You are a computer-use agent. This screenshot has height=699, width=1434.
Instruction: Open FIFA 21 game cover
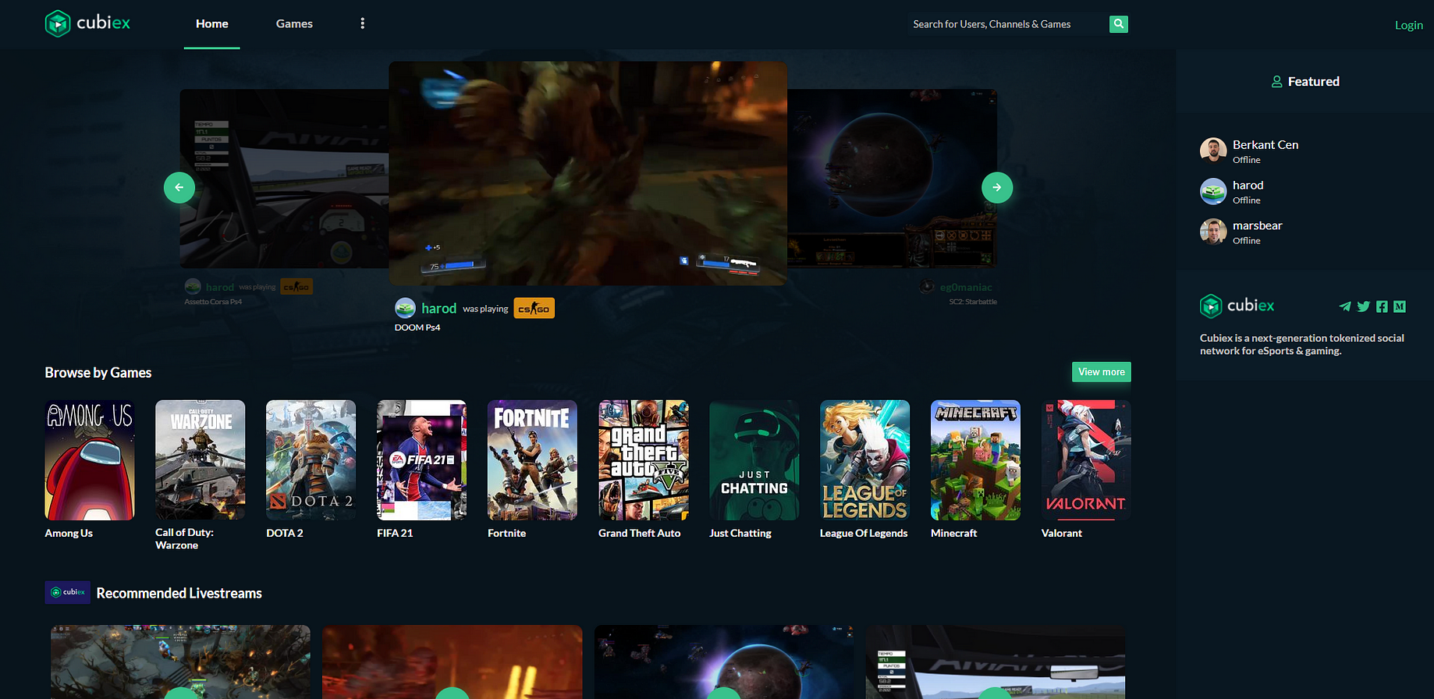point(422,460)
